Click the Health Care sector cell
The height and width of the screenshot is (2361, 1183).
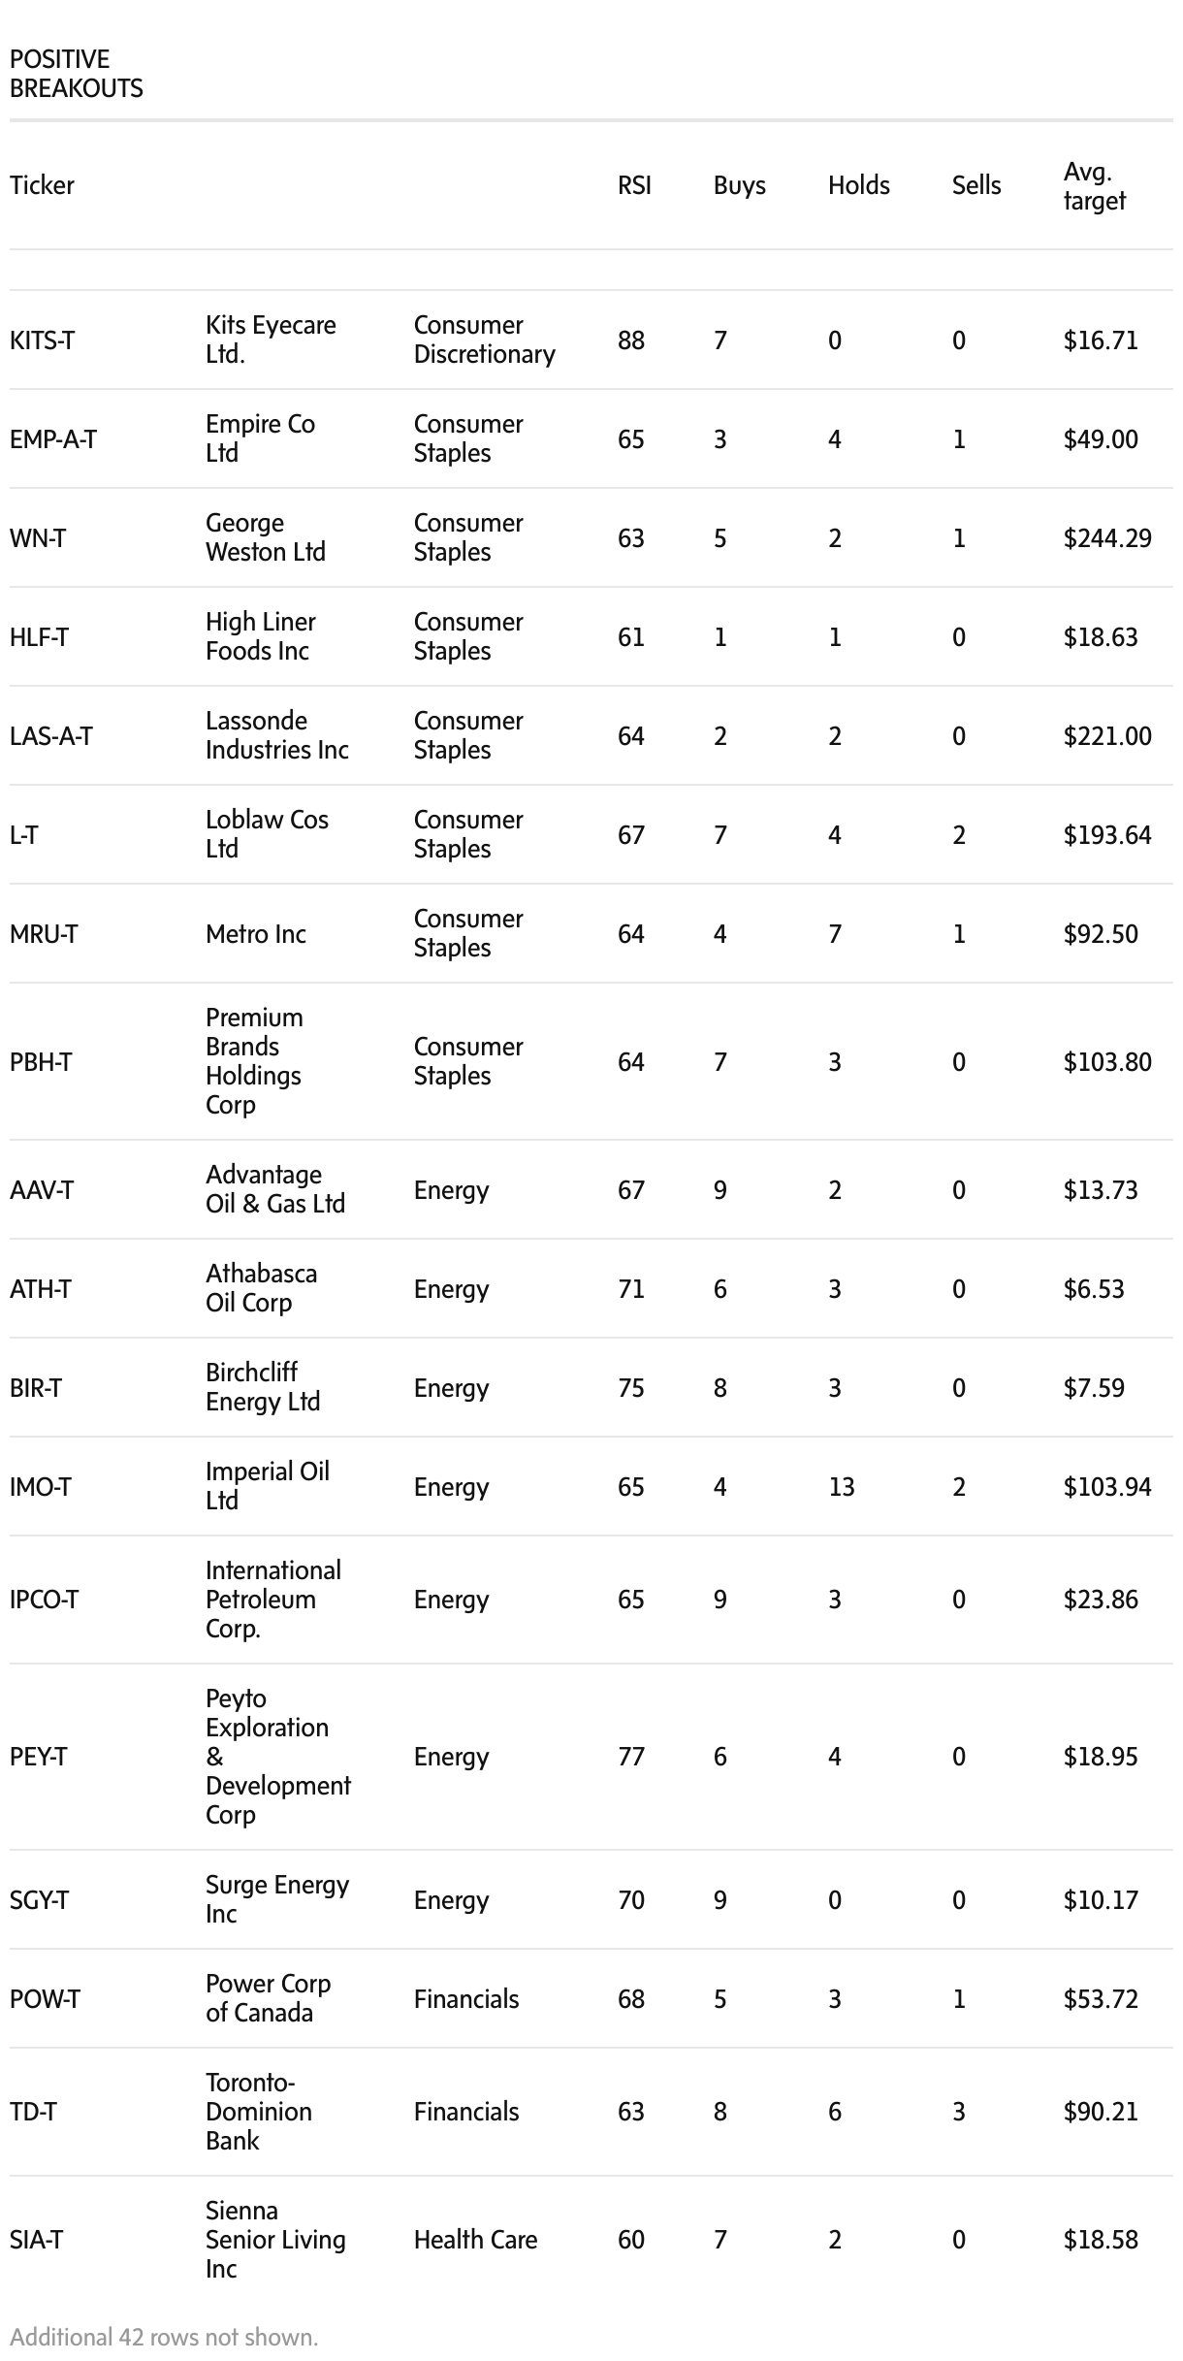pyautogui.click(x=475, y=2240)
